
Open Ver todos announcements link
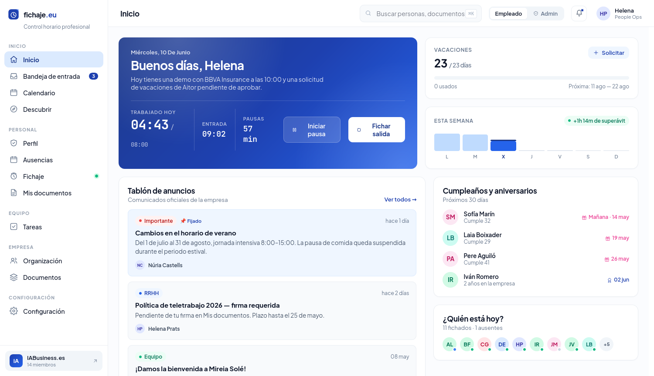click(400, 199)
